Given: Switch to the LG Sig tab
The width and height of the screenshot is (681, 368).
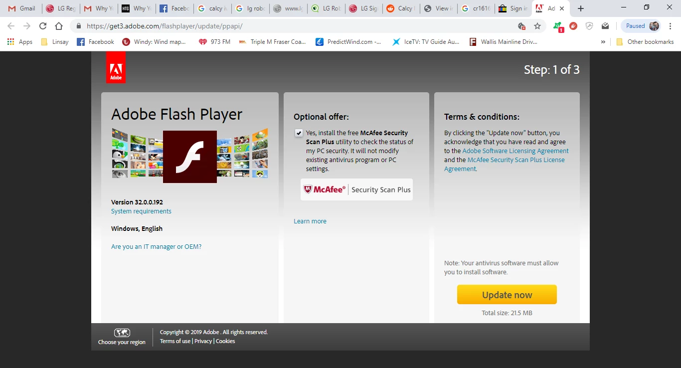Looking at the screenshot, I should pyautogui.click(x=363, y=8).
